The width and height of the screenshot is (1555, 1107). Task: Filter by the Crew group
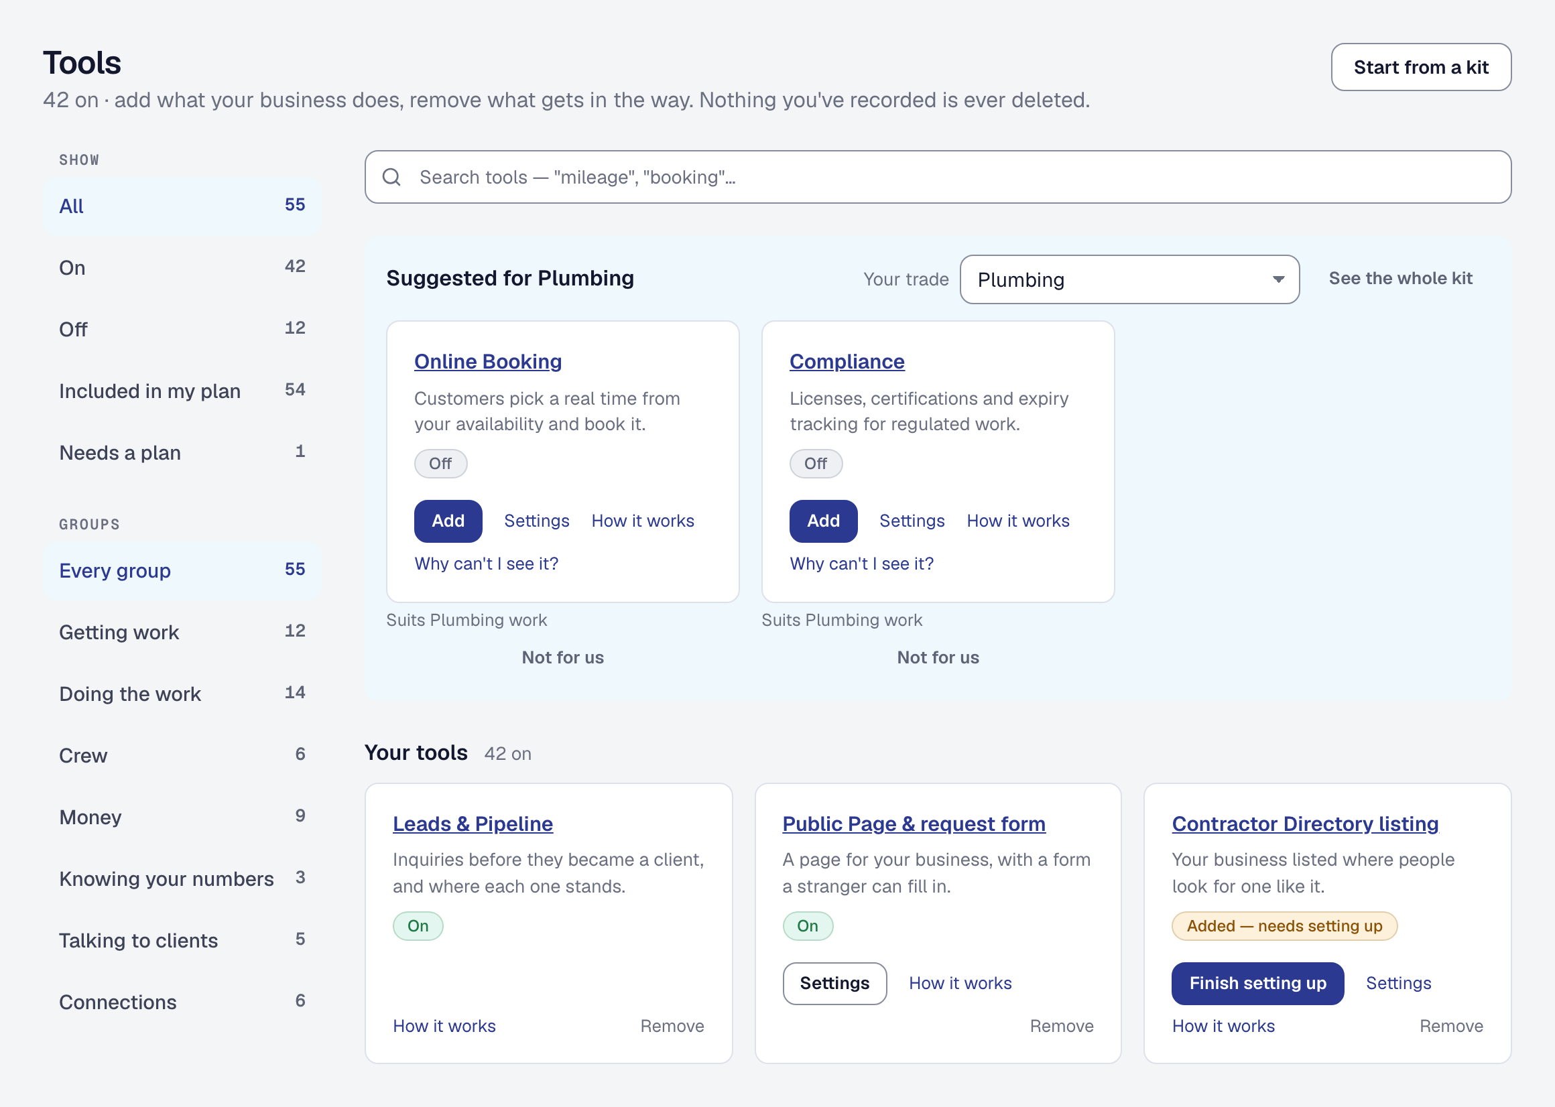pos(182,755)
